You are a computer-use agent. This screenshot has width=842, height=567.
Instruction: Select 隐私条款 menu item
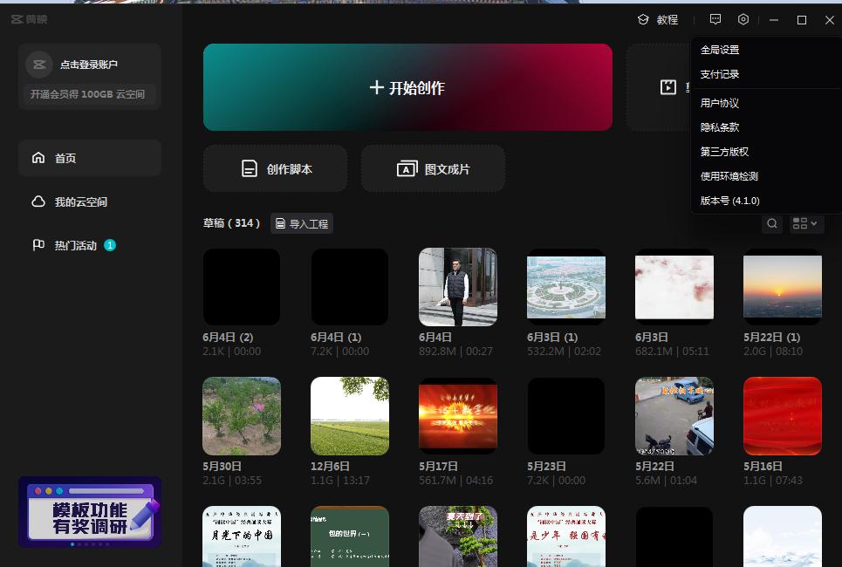pos(720,126)
